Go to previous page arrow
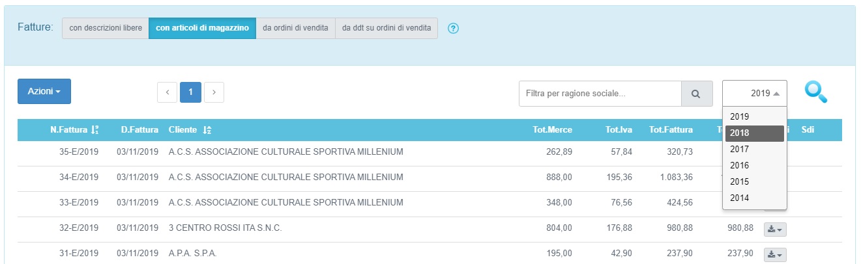861x264 pixels. [167, 92]
